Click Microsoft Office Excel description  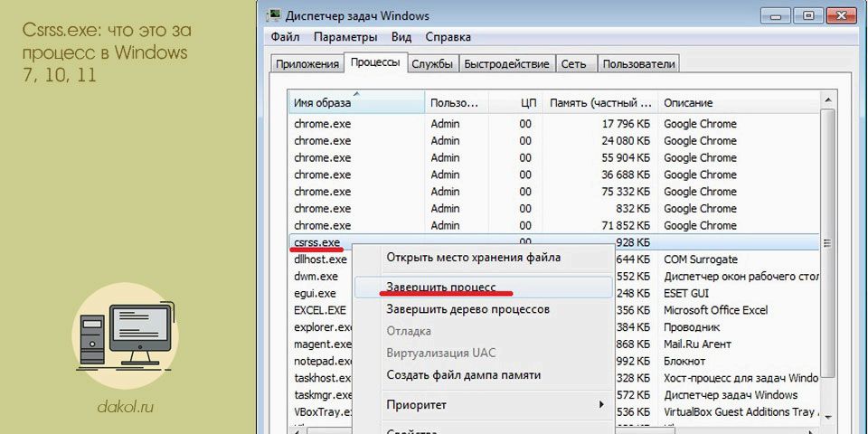(715, 310)
